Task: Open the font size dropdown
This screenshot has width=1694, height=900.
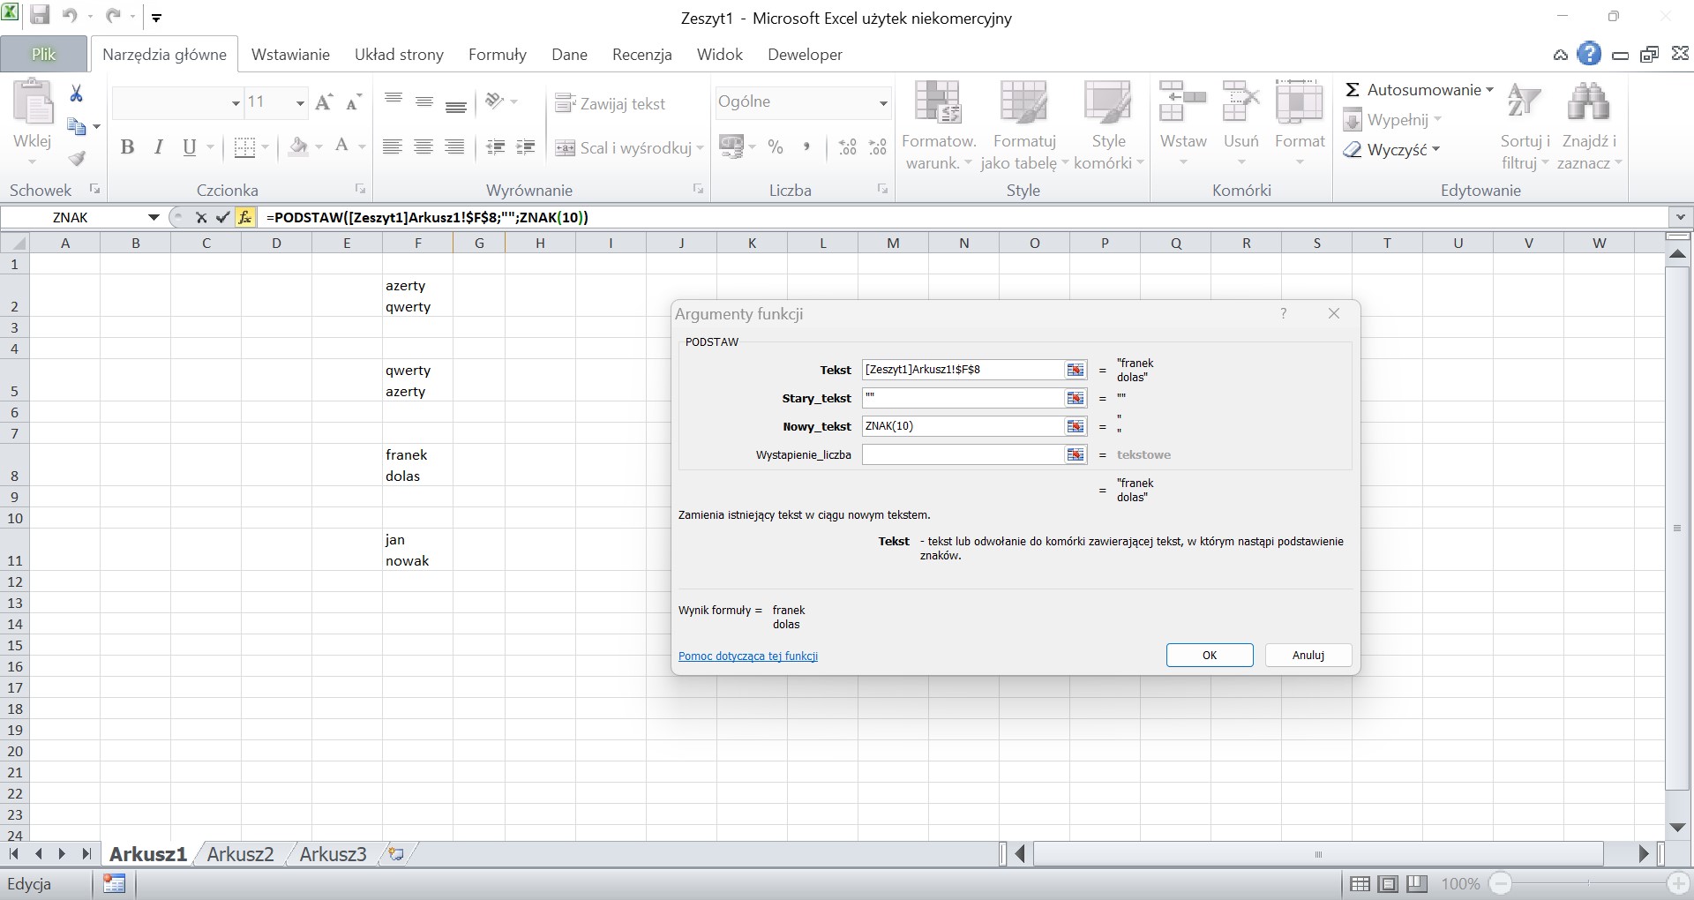Action: pos(300,103)
